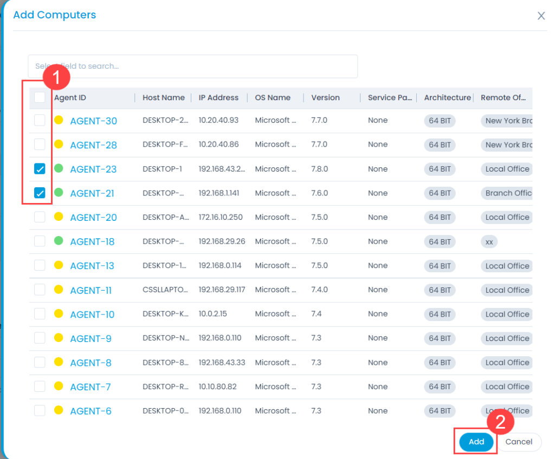The image size is (555, 459).
Task: Close the Add Computers dialog
Action: coord(541,16)
